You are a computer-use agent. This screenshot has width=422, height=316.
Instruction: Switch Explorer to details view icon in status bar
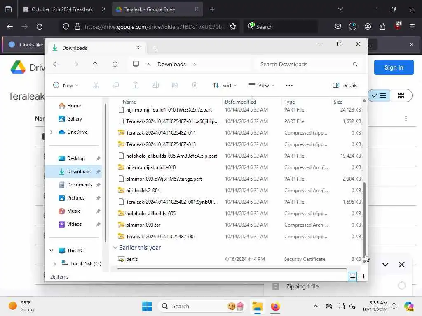(x=353, y=276)
